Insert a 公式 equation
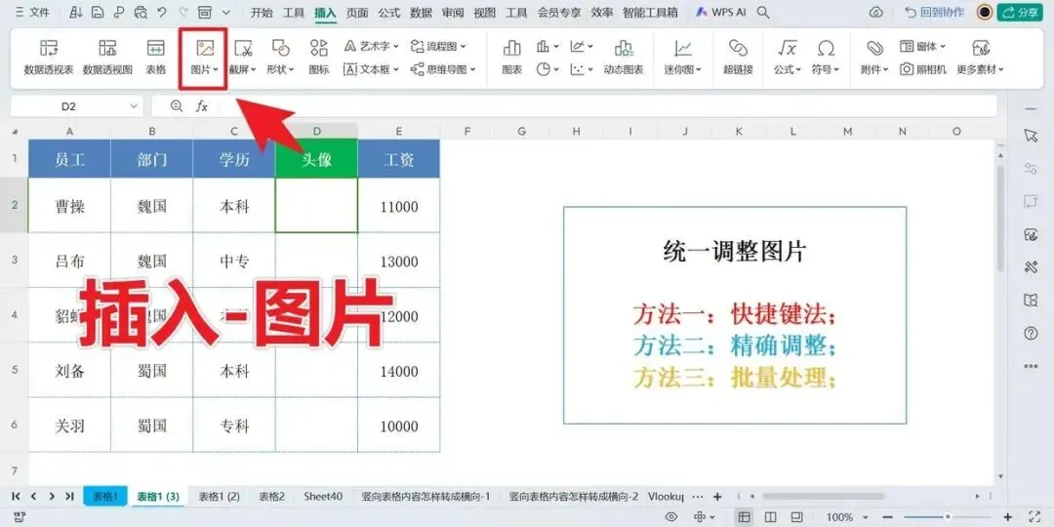 coord(788,57)
